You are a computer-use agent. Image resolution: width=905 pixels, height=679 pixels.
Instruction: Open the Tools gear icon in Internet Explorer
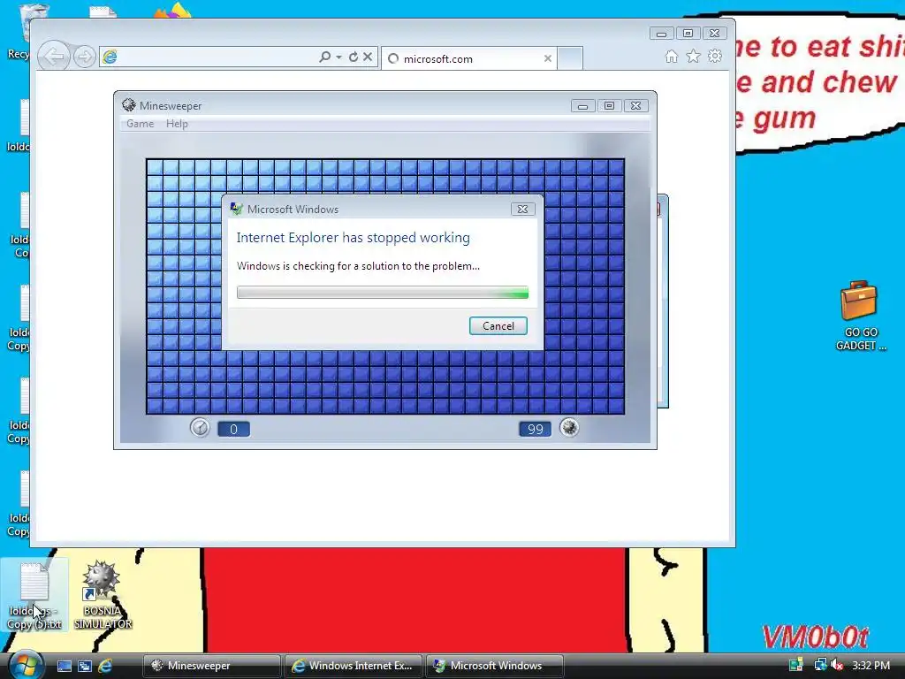point(715,56)
